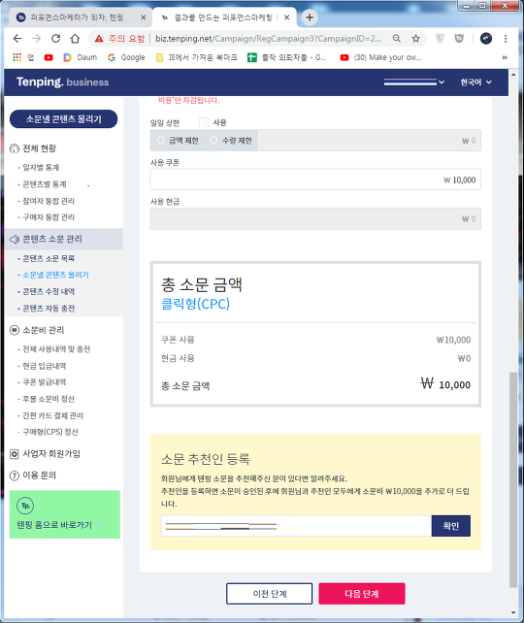The height and width of the screenshot is (623, 524).
Task: Open the Chrome three-dot menu
Action: click(x=506, y=39)
